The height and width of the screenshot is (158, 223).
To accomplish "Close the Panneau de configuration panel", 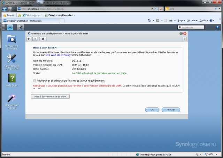I will pos(185,33).
